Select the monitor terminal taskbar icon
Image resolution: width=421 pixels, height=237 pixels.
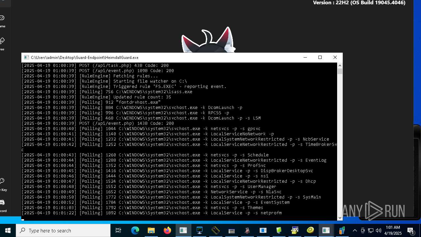pos(199,230)
